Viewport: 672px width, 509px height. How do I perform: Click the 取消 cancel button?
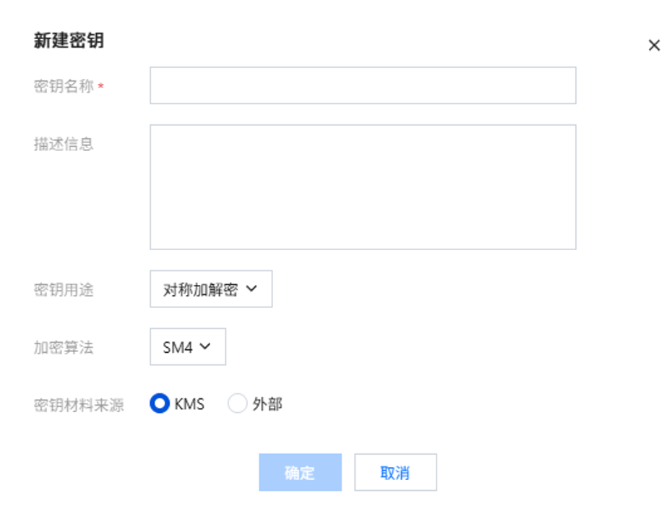coord(395,473)
